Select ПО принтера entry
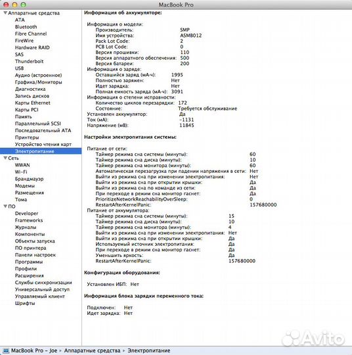352x355 pixels. [x=31, y=248]
